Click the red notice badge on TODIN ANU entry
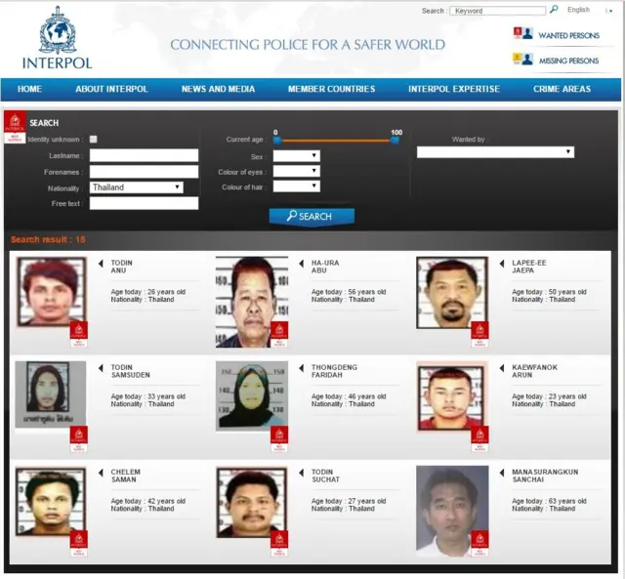 click(79, 334)
